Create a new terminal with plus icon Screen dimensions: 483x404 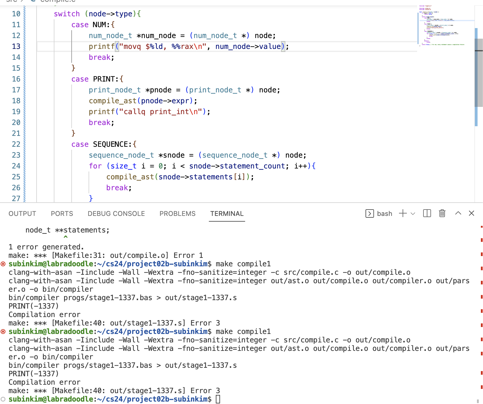[403, 213]
